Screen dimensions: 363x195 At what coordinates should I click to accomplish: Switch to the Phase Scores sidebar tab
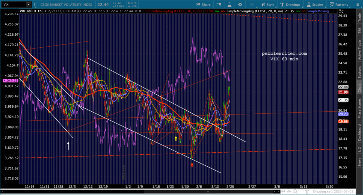[359, 108]
